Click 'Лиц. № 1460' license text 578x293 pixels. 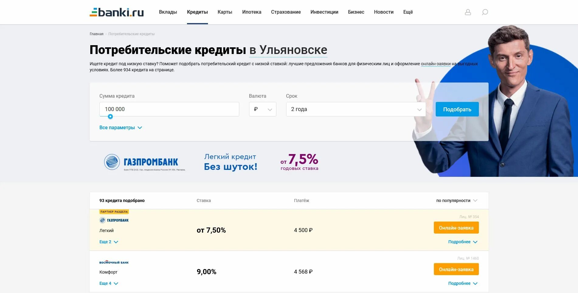point(468,258)
